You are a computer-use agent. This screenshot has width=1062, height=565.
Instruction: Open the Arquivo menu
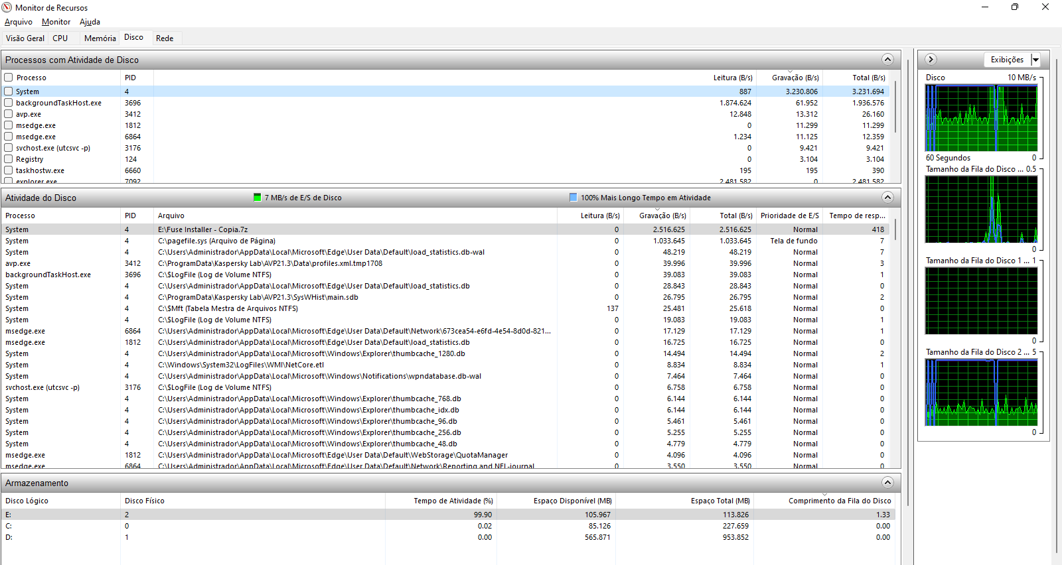coord(19,22)
